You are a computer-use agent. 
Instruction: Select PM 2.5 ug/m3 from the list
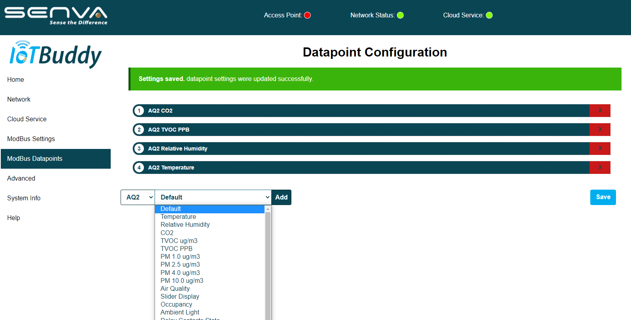tap(180, 265)
